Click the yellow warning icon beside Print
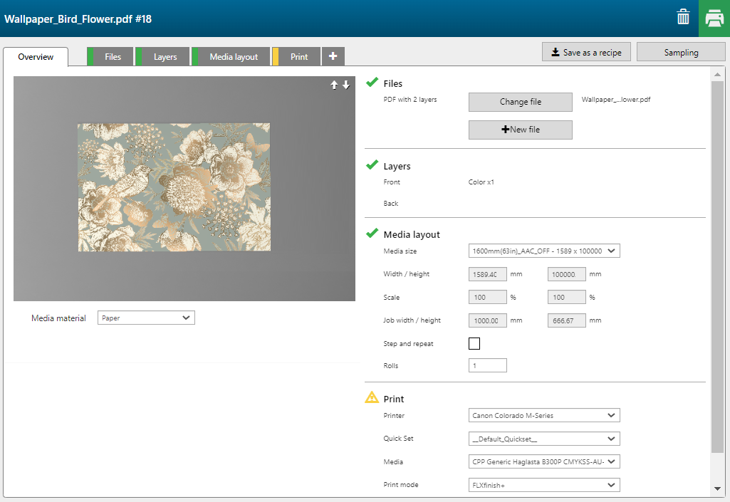730x502 pixels. 372,398
